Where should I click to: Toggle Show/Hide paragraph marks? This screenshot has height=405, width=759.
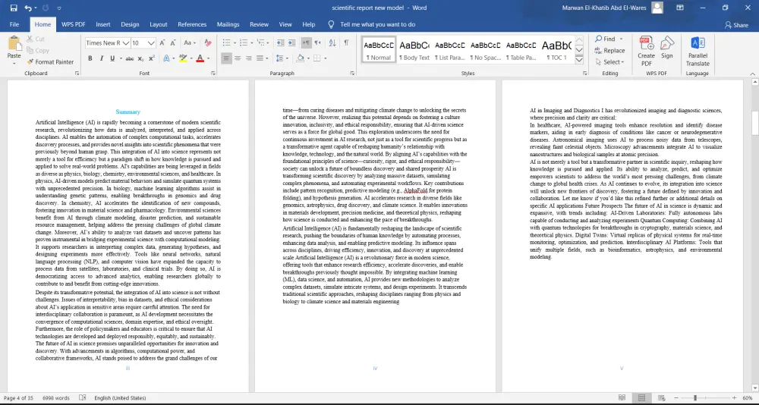pyautogui.click(x=346, y=43)
